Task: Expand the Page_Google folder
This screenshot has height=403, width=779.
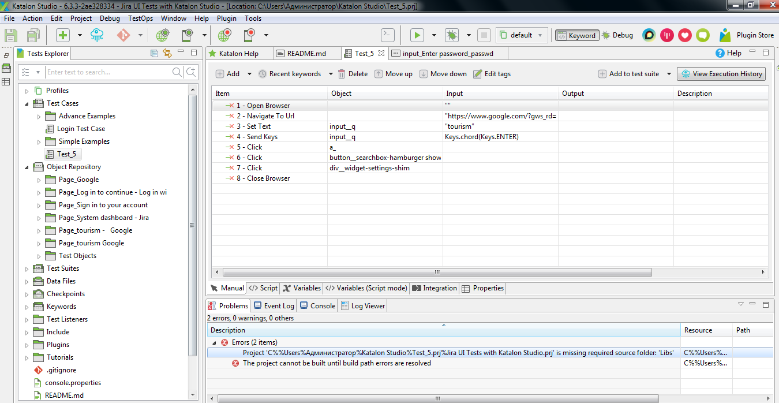Action: [x=39, y=180]
